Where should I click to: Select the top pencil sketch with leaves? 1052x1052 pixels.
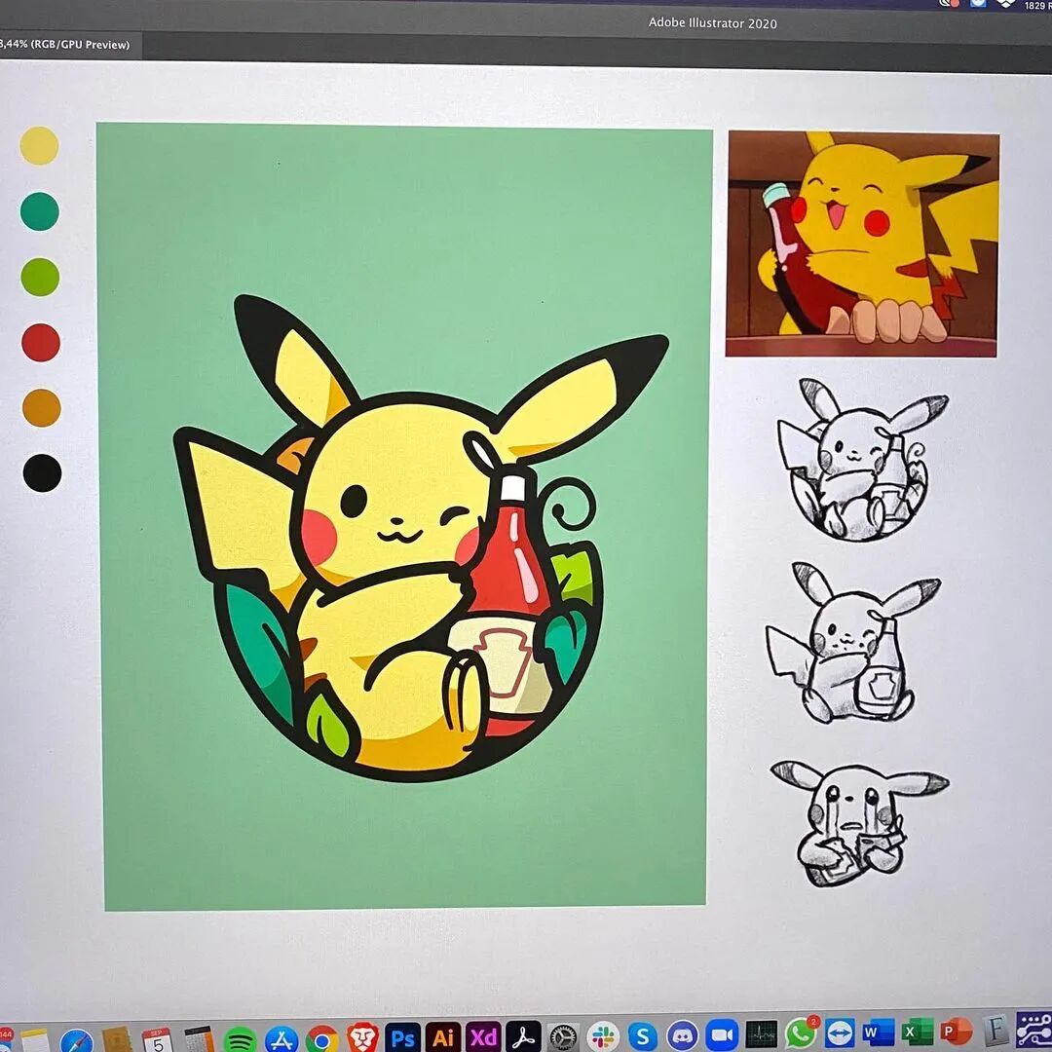pos(862,460)
